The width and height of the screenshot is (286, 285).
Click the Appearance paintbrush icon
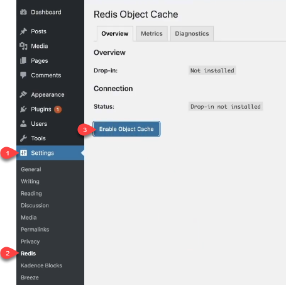pos(23,94)
